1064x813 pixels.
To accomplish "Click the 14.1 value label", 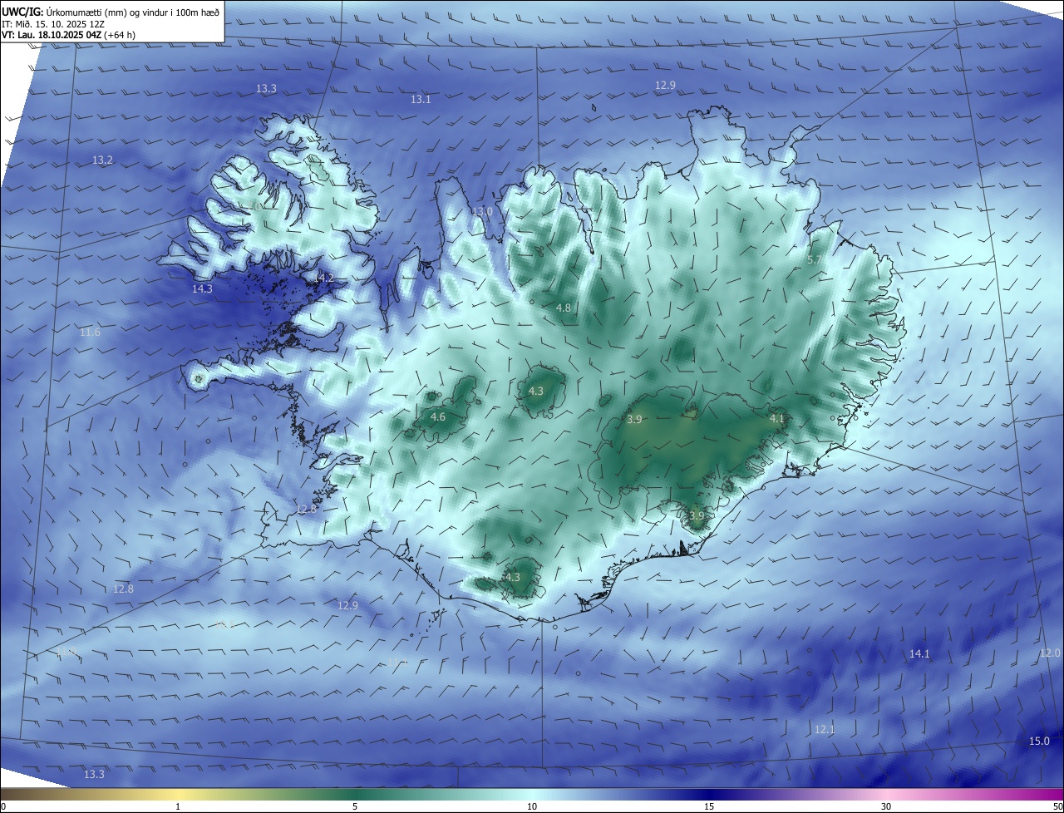I will pyautogui.click(x=919, y=654).
